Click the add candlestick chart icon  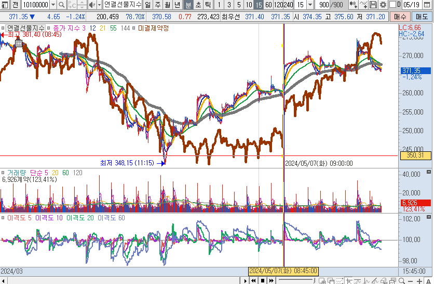(x=354, y=5)
